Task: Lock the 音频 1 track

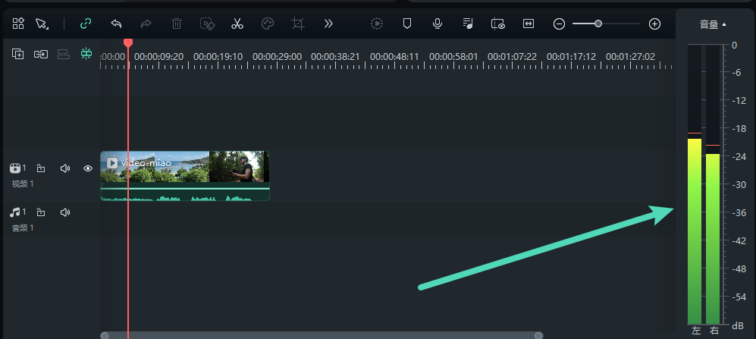Action: (41, 212)
